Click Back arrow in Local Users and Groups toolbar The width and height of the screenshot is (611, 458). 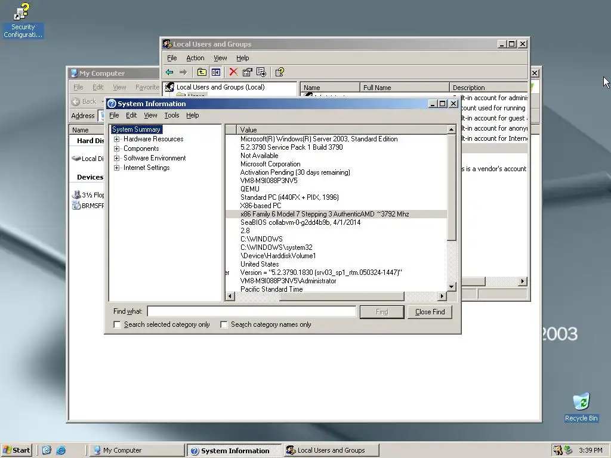(x=169, y=72)
